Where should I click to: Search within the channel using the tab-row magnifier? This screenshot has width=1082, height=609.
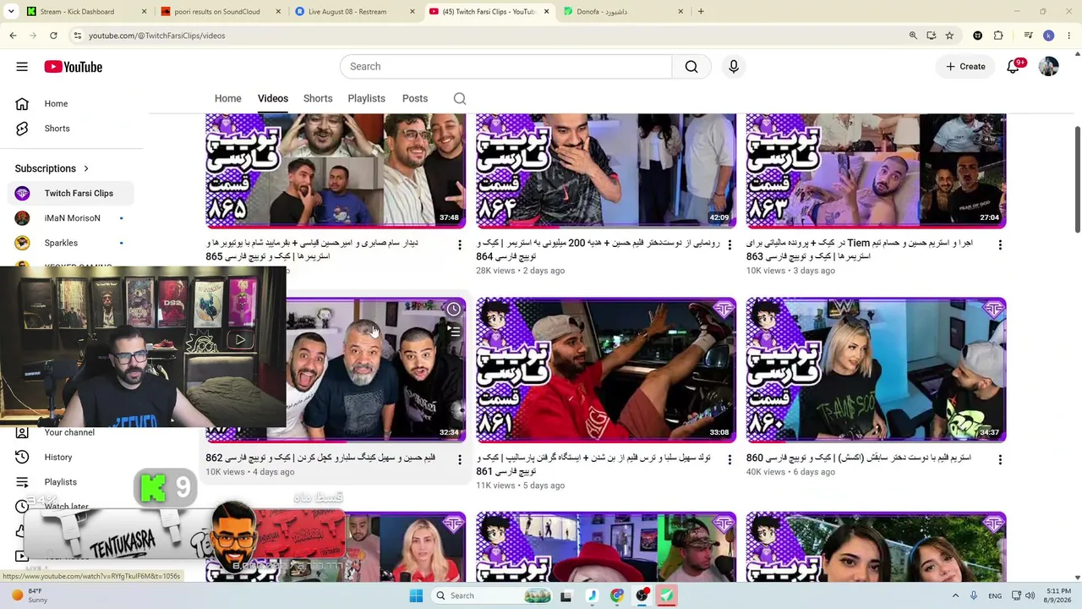tap(460, 99)
